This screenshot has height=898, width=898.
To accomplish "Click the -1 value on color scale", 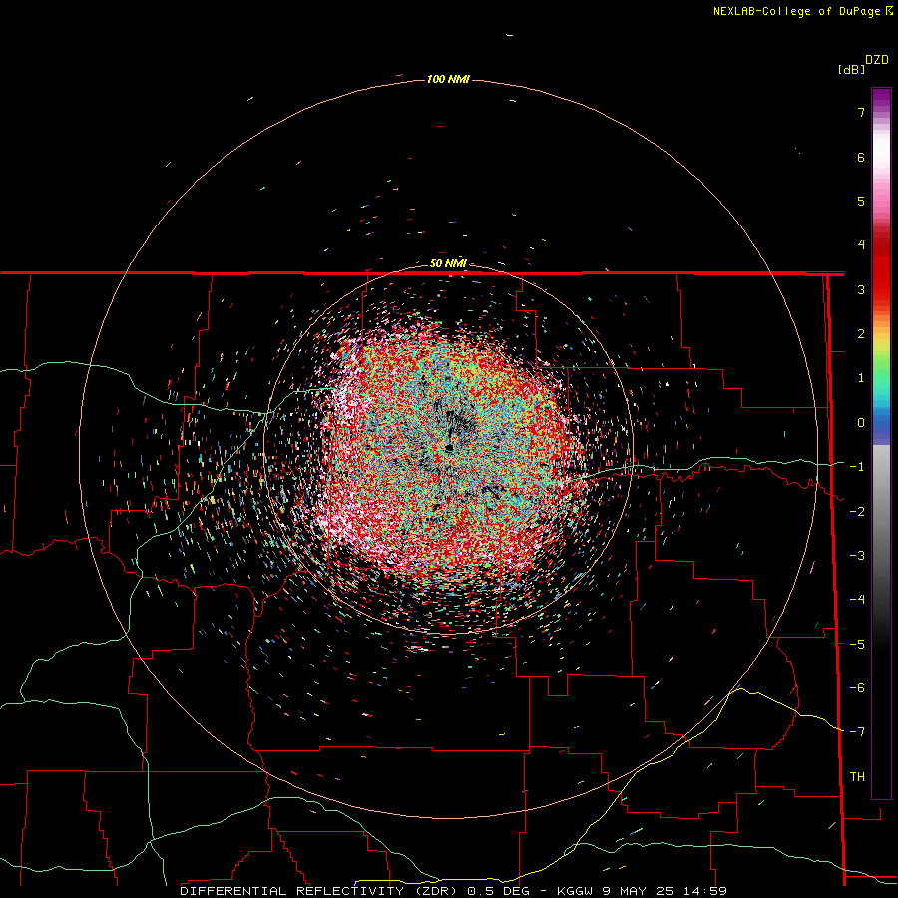I will 857,467.
